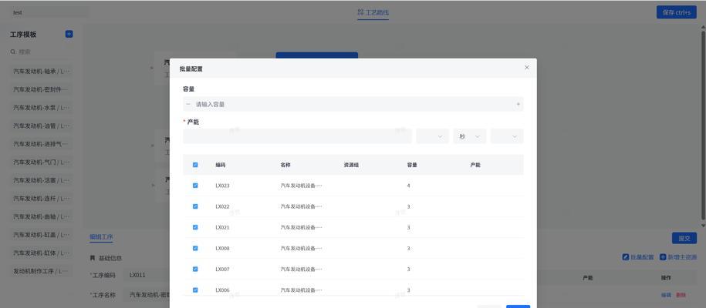Select the LX021 code cell
This screenshot has height=308, width=706.
click(222, 227)
